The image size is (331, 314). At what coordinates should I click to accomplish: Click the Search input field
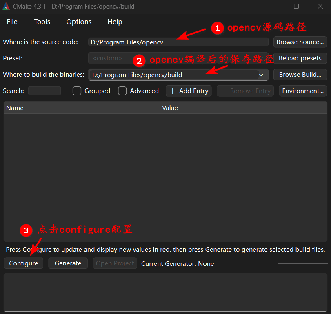point(44,91)
